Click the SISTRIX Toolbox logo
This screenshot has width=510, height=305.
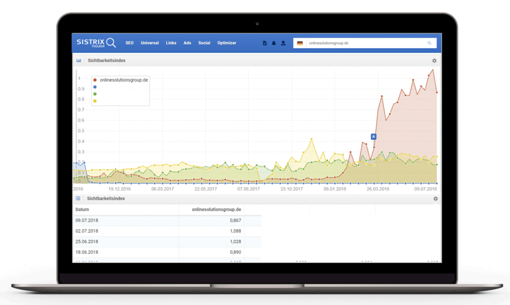click(x=96, y=43)
